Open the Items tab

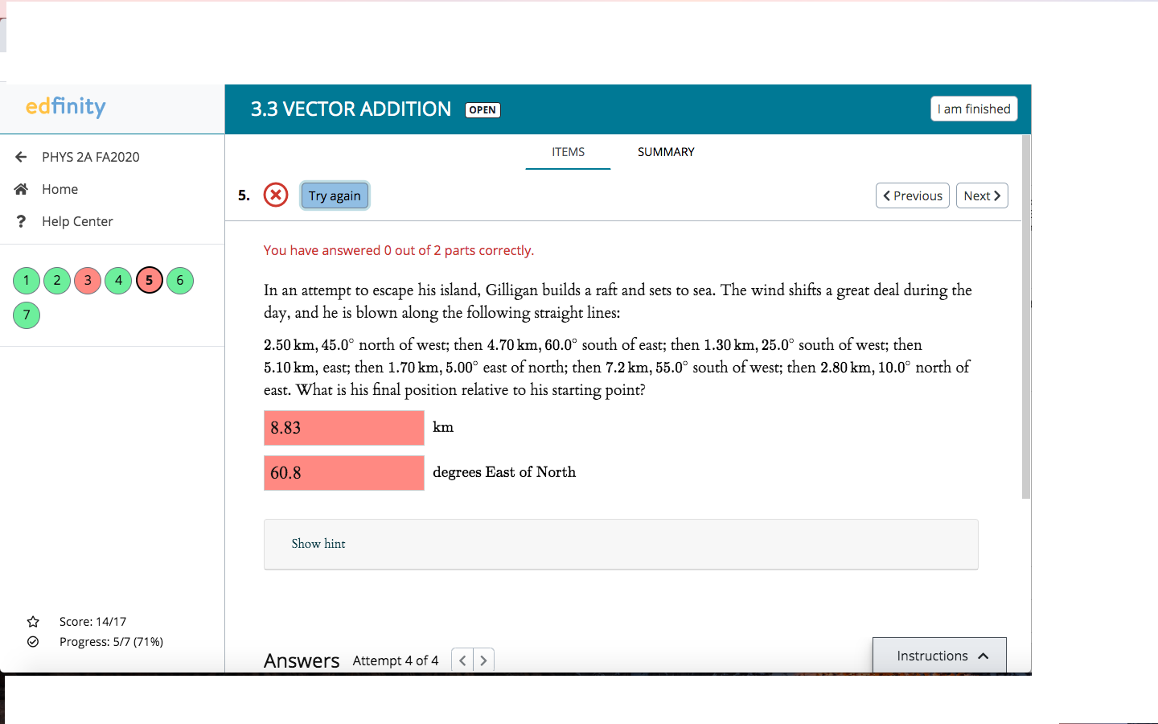coord(568,152)
